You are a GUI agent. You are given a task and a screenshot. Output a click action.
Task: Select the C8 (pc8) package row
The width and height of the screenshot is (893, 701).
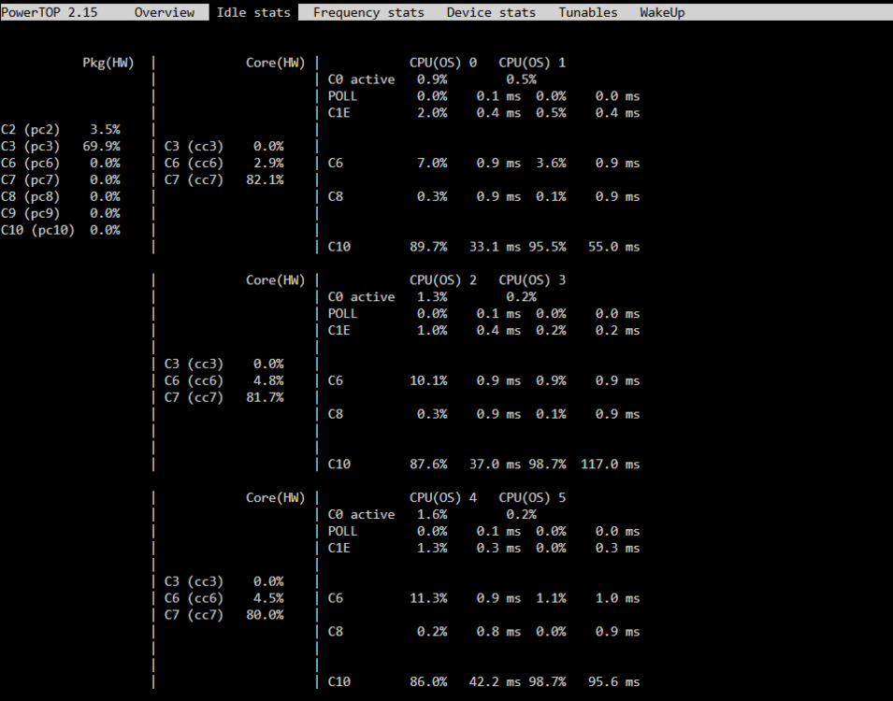pyautogui.click(x=61, y=196)
